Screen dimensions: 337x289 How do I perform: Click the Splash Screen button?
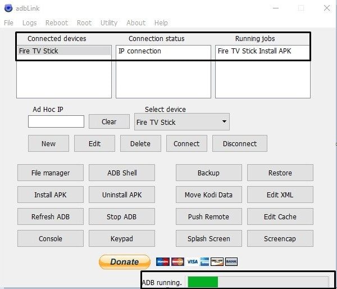coord(209,238)
